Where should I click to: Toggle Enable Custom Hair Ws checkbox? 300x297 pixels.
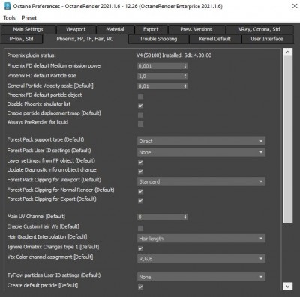(141, 228)
